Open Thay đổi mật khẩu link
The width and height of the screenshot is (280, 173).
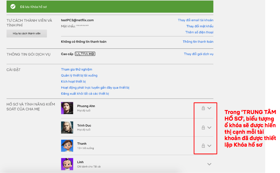click(x=200, y=26)
